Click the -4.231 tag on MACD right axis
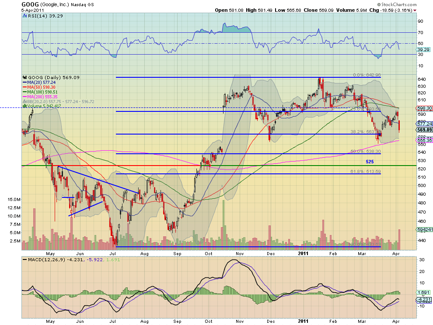 point(423,300)
